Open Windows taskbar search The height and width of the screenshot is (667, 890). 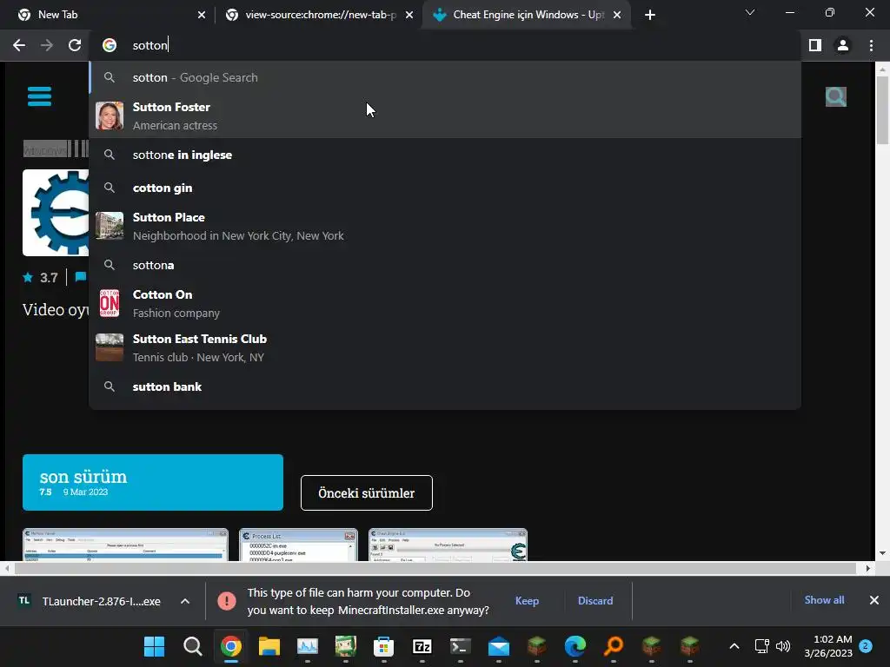pos(192,646)
